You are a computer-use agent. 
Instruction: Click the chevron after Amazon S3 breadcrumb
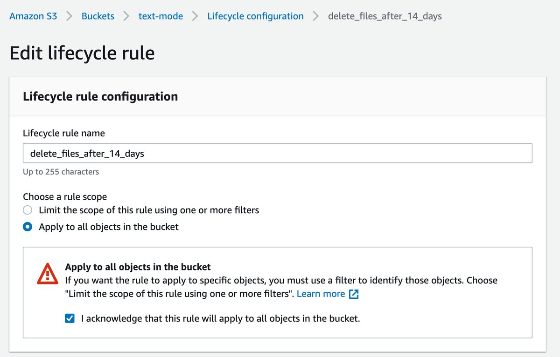69,15
